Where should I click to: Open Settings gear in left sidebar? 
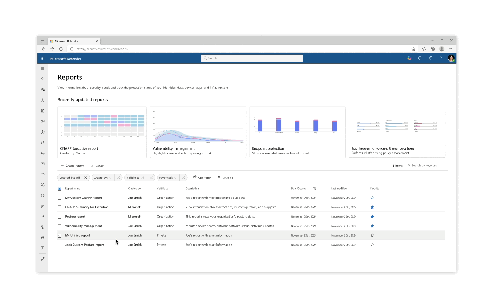click(42, 195)
